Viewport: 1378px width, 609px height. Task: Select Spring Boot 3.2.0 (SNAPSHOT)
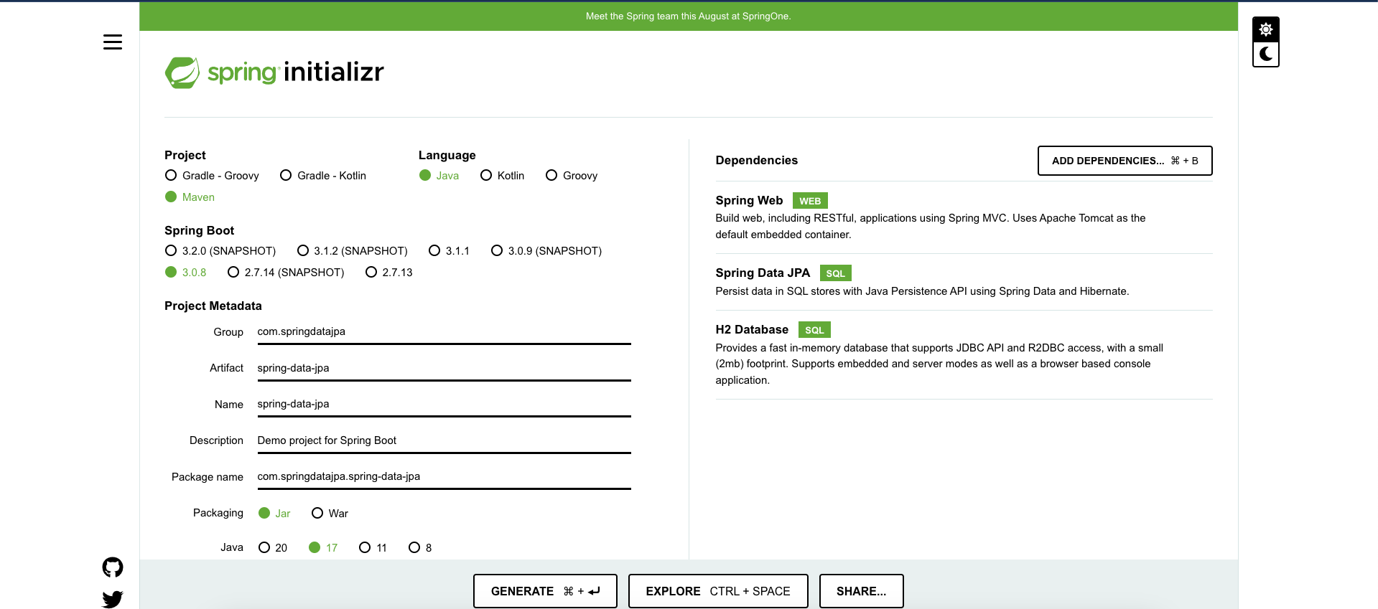coord(220,251)
